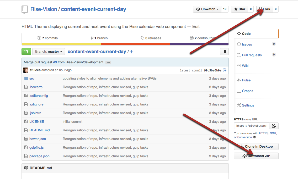Open the stulees author profile

click(x=35, y=70)
